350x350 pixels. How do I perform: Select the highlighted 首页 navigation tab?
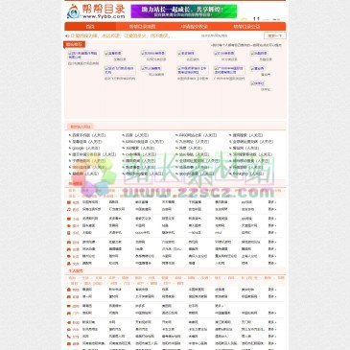click(90, 27)
